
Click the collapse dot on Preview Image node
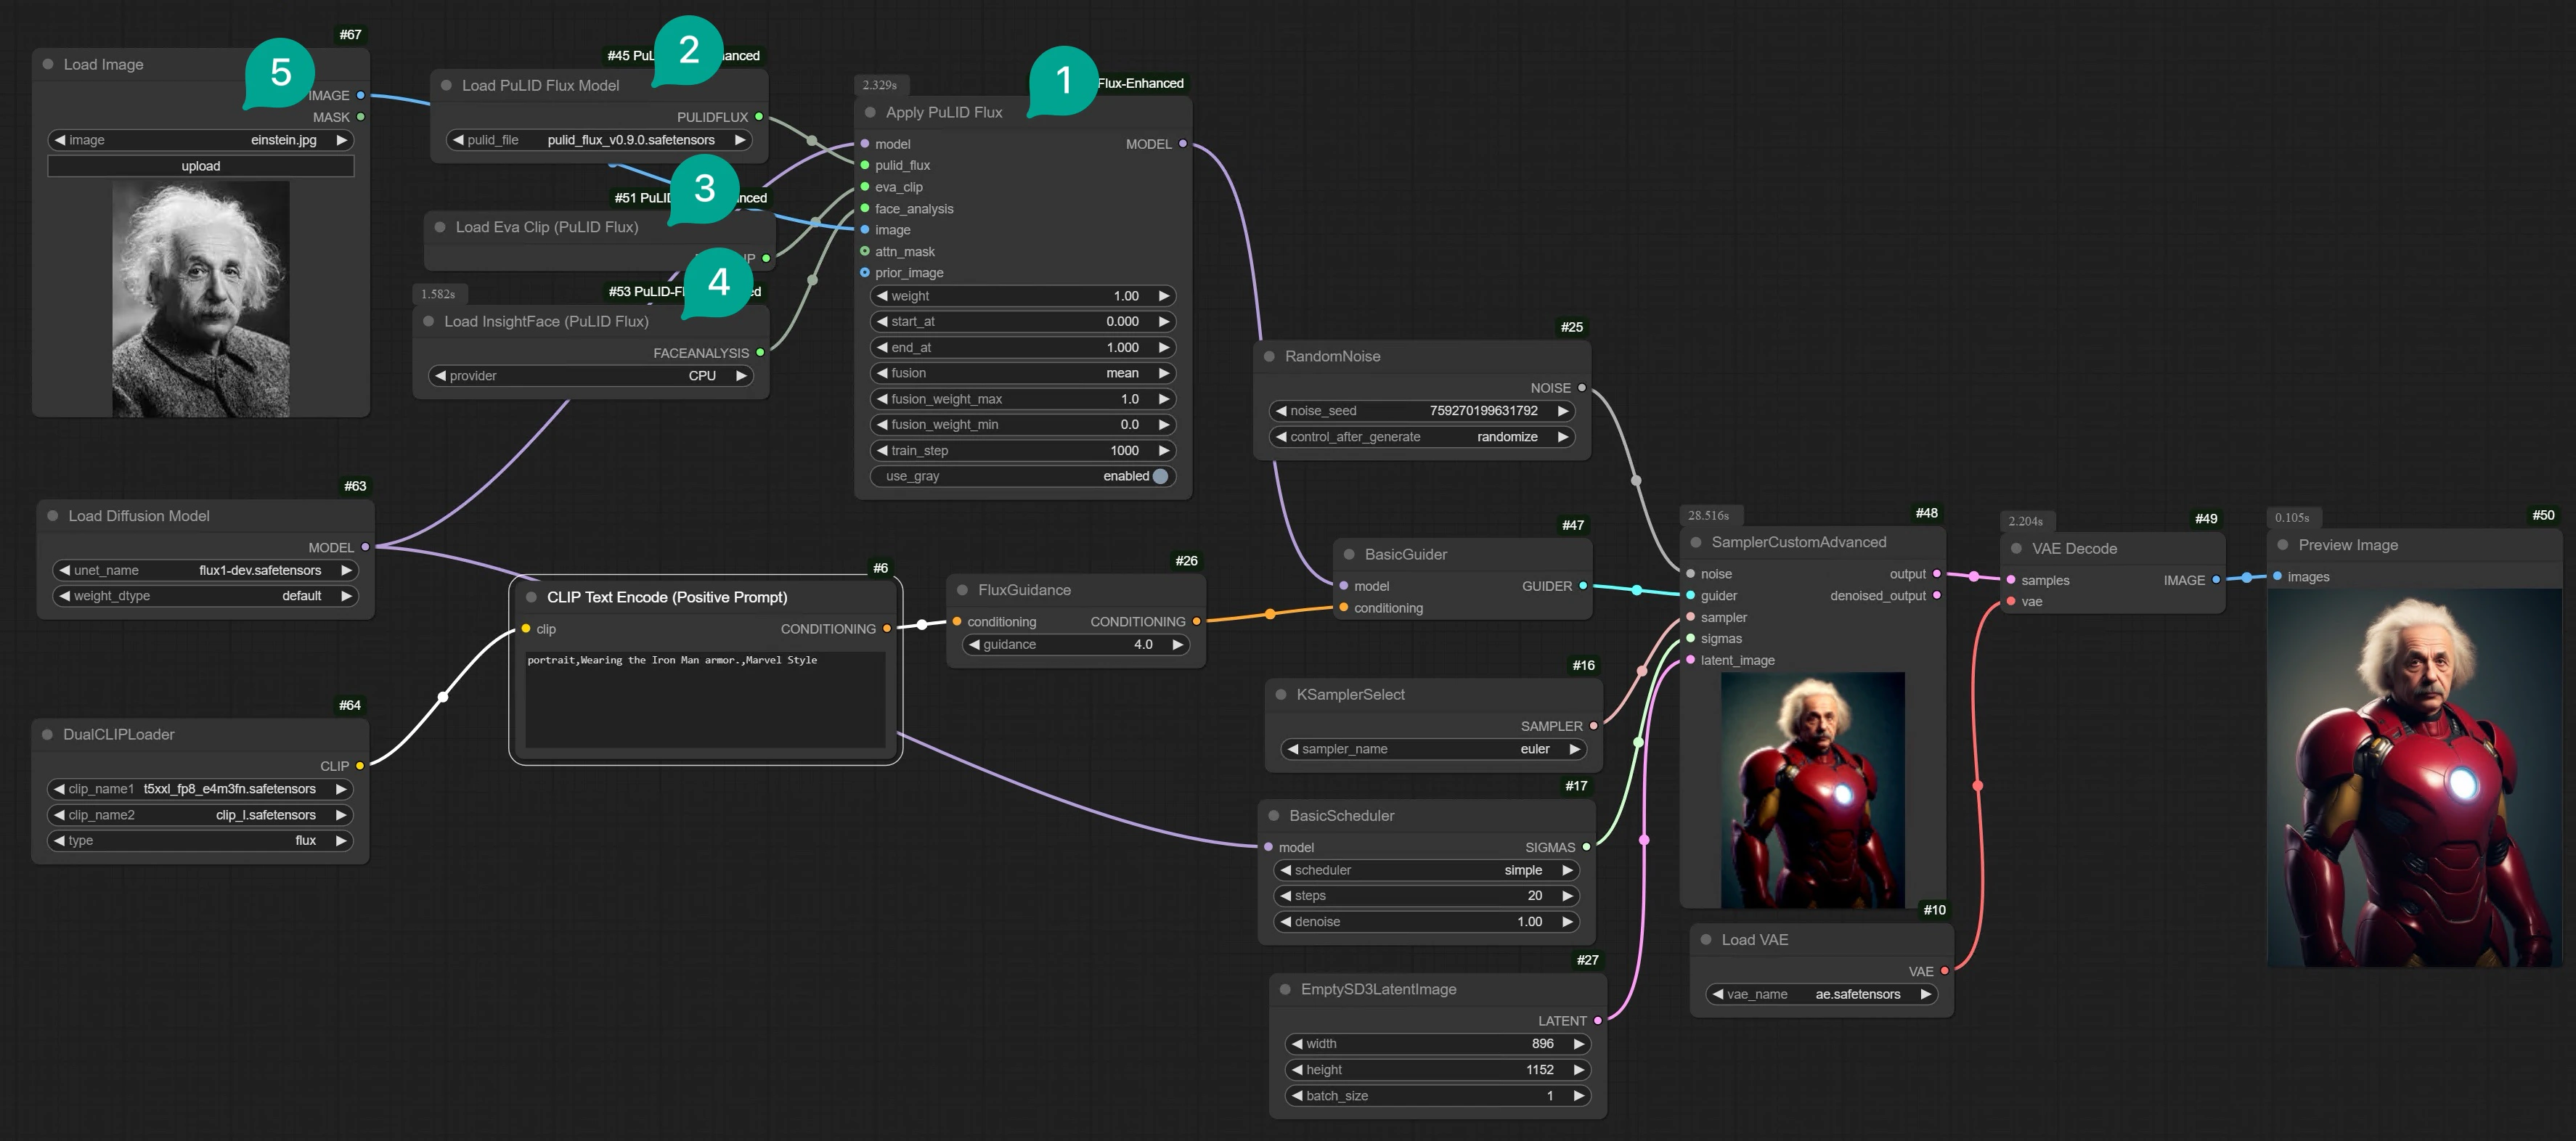(2283, 545)
